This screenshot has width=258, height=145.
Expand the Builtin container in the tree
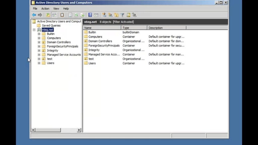(39, 34)
